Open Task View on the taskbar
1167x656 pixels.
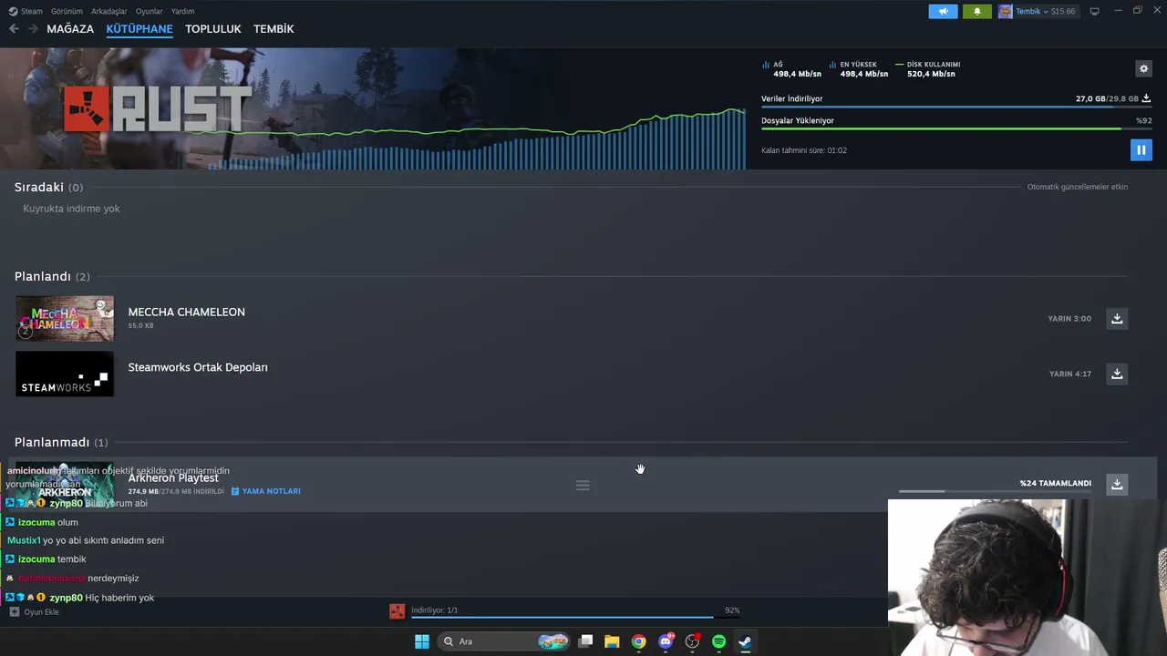pos(585,641)
